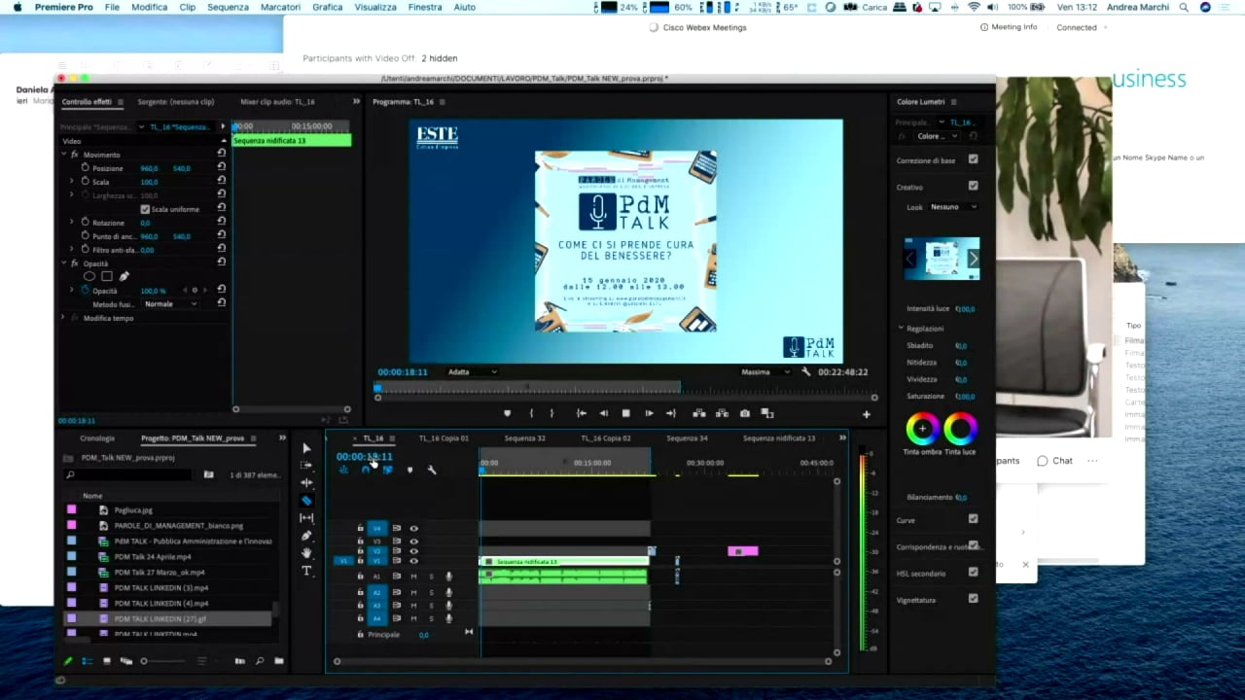Open timeline display settings wrench
The image size is (1245, 700).
tap(432, 470)
